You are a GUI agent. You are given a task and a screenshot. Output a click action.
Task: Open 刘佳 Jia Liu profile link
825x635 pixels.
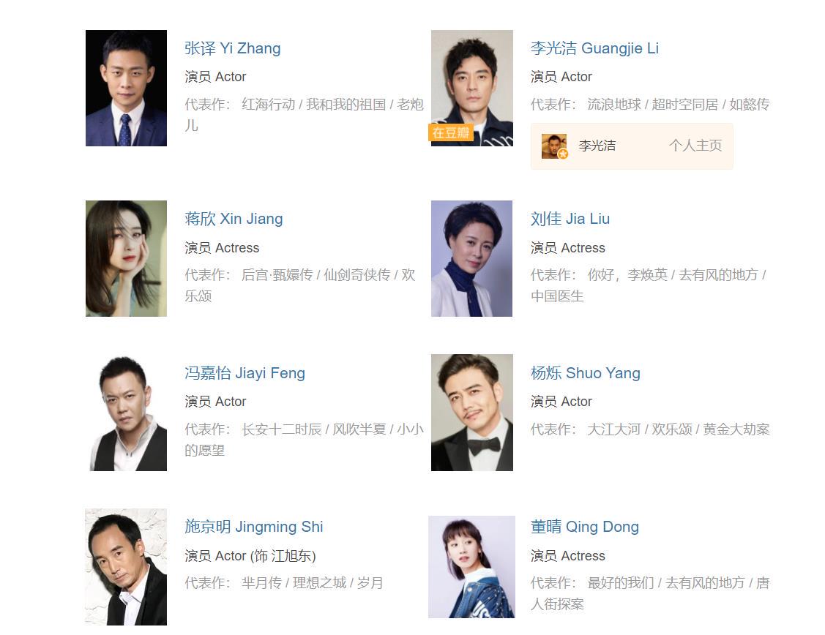[x=570, y=219]
